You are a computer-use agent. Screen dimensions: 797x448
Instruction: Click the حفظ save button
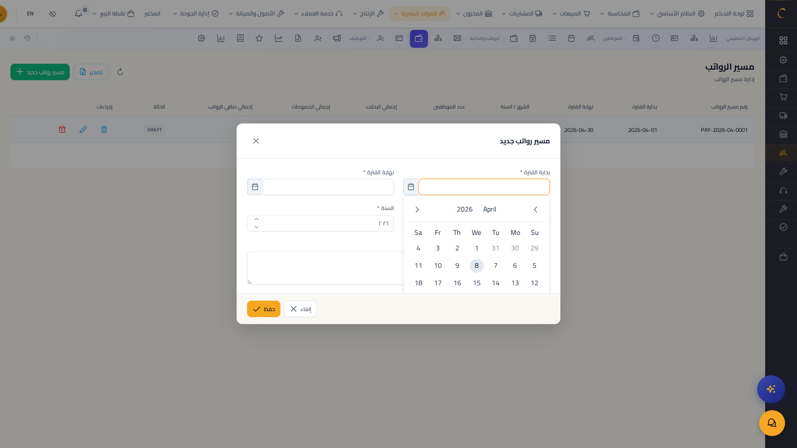coord(264,309)
